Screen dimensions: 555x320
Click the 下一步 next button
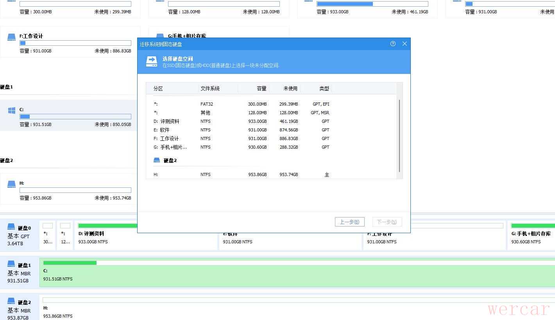point(387,222)
